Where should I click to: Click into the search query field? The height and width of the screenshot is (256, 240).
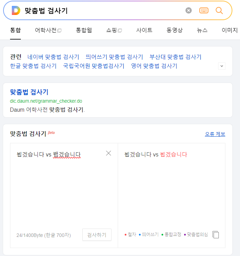click(103, 11)
